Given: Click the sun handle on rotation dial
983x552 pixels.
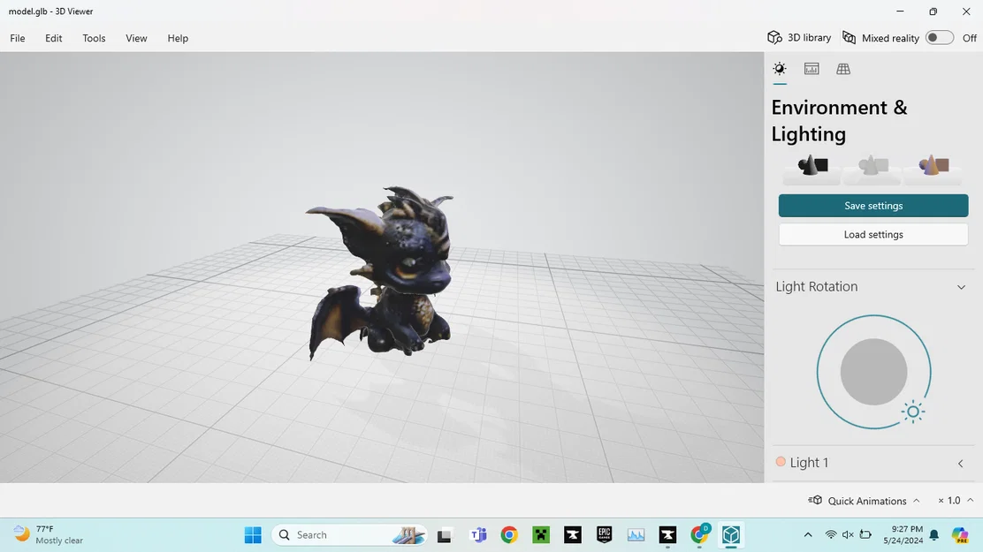Looking at the screenshot, I should click(x=913, y=412).
